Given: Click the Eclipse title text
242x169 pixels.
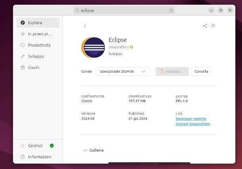Looking at the screenshot, I should point(117,40).
